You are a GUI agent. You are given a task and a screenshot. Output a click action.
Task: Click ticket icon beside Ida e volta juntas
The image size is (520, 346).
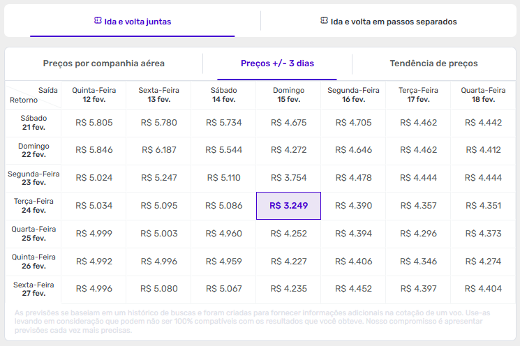coord(98,21)
